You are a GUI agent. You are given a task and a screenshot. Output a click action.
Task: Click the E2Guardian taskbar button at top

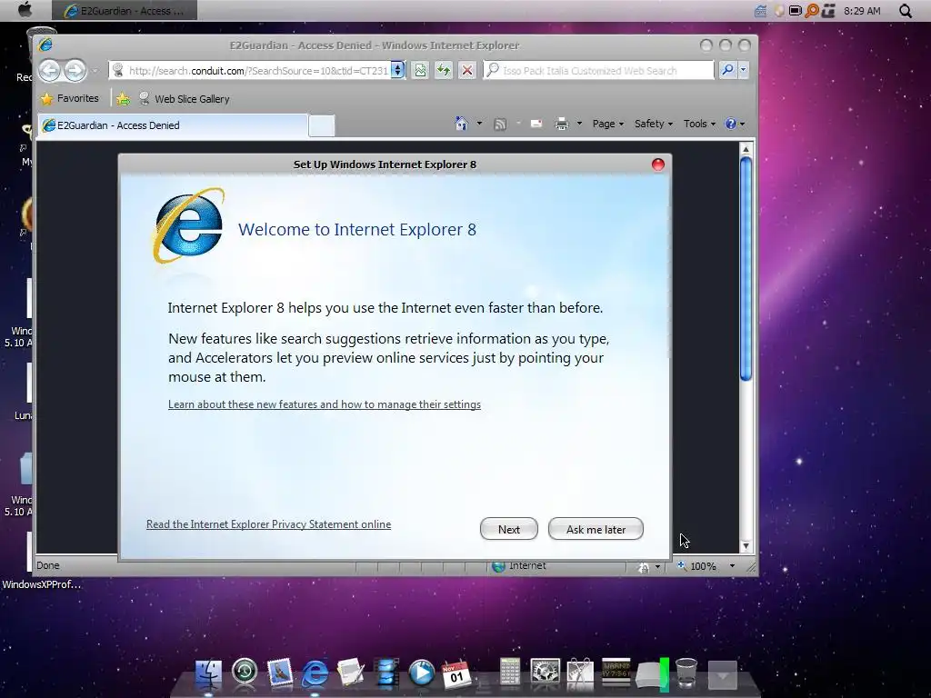[x=124, y=11]
